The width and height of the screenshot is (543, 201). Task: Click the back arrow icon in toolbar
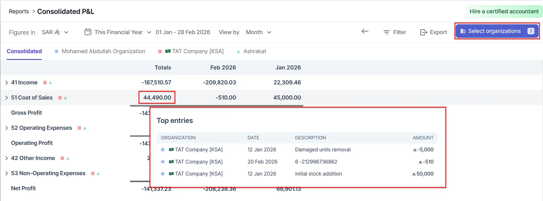point(365,32)
